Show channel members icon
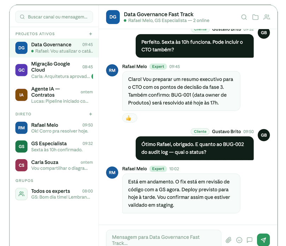Image resolution: width=286 pixels, height=246 pixels. [x=267, y=17]
